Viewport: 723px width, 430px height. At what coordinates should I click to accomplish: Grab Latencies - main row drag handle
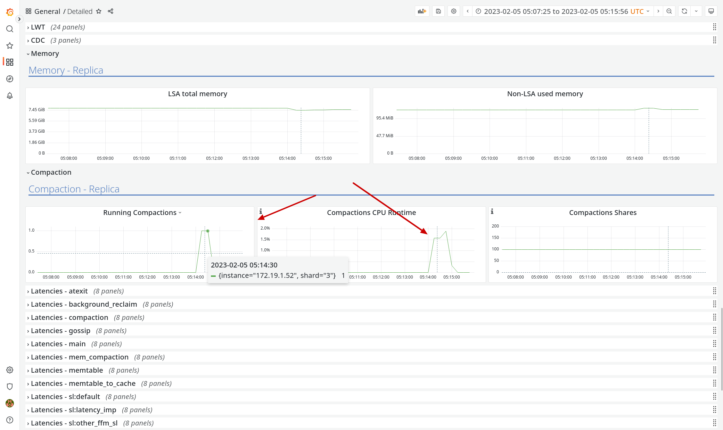[x=714, y=344]
